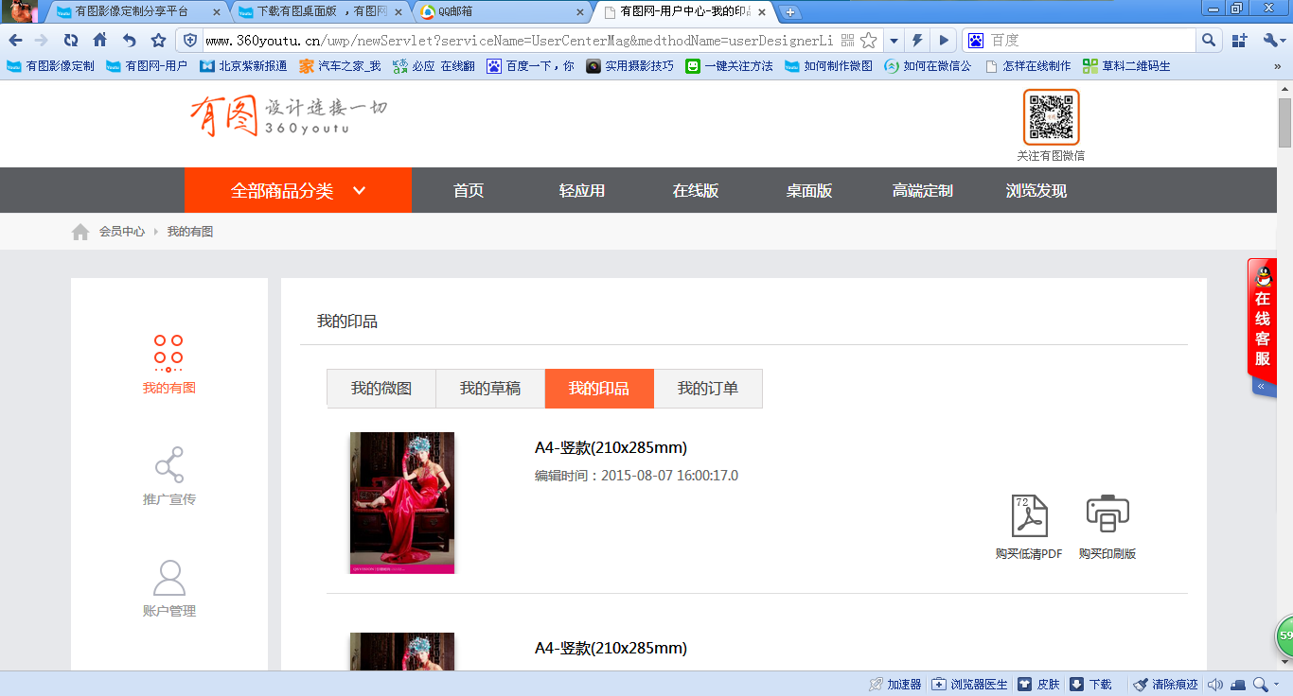Click 购买印刷版 printer icon
The image size is (1293, 696).
tap(1107, 513)
